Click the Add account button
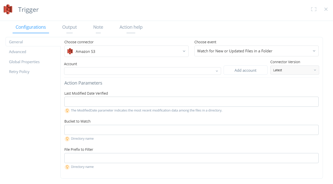Image resolution: width=333 pixels, height=184 pixels. coord(245,70)
